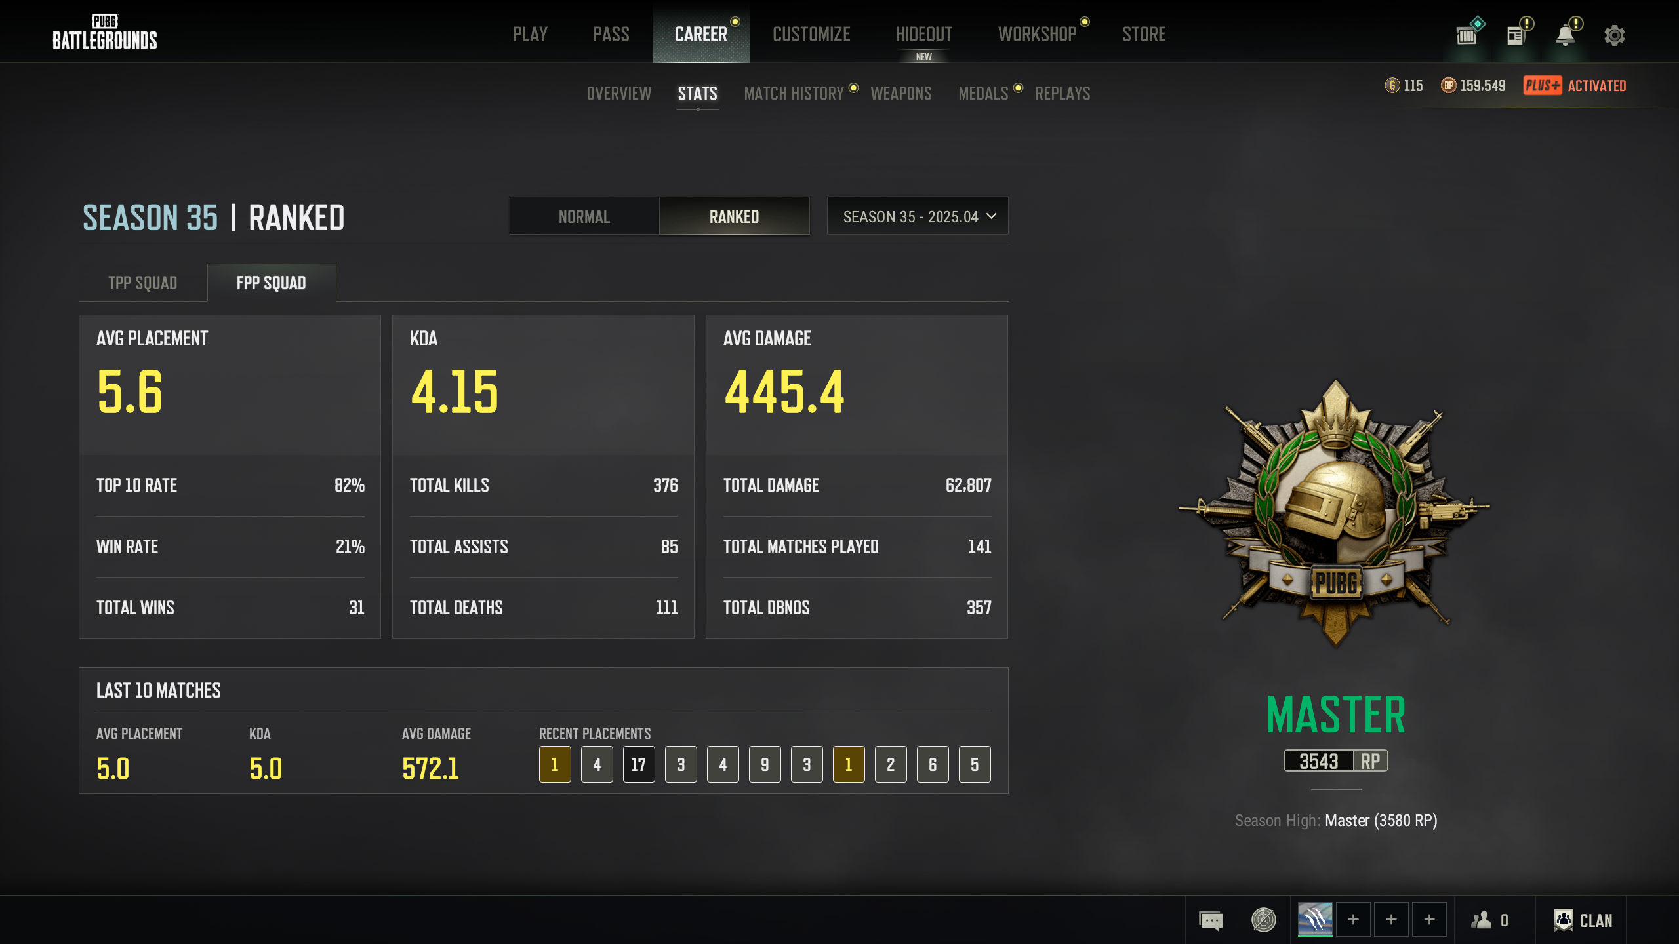Go to the Replays sub-tab

pos(1062,93)
